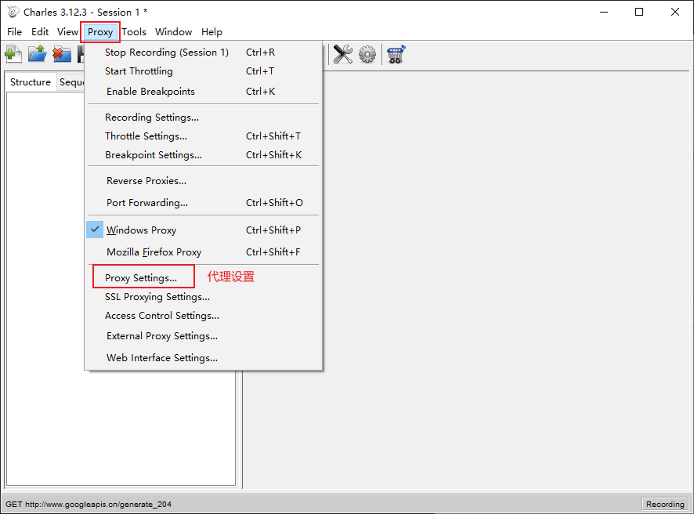The width and height of the screenshot is (694, 514).
Task: Open Recording Settings...
Action: point(203,118)
